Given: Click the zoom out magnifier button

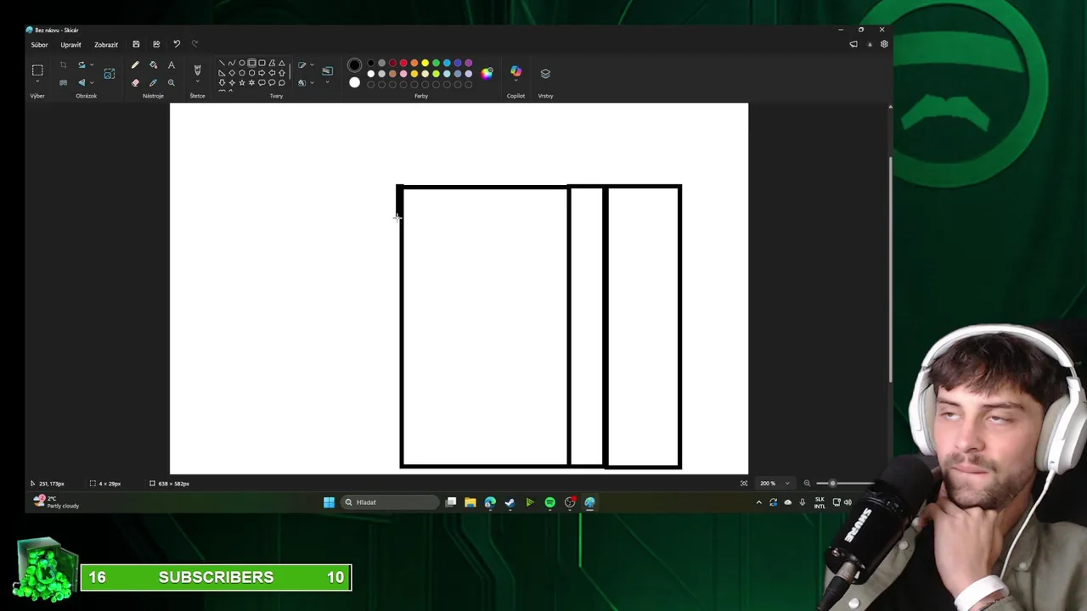Looking at the screenshot, I should (x=807, y=484).
